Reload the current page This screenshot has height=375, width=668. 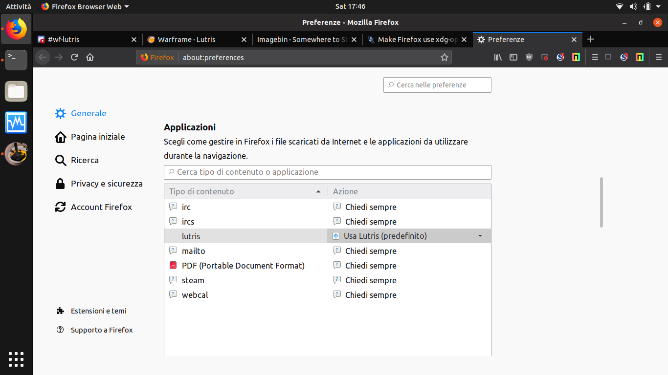tap(74, 57)
